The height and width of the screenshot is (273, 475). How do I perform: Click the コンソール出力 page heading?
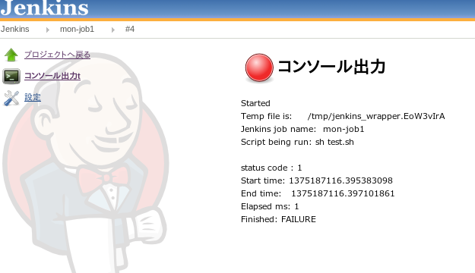coord(331,67)
